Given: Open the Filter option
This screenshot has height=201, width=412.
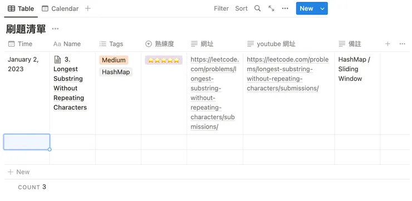Looking at the screenshot, I should [221, 9].
